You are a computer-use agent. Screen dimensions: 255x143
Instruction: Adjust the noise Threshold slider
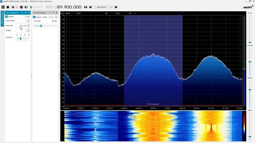point(41,26)
